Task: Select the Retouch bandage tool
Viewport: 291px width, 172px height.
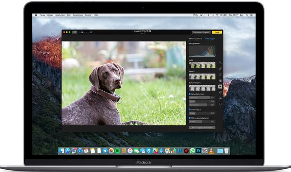Action: click(220, 93)
